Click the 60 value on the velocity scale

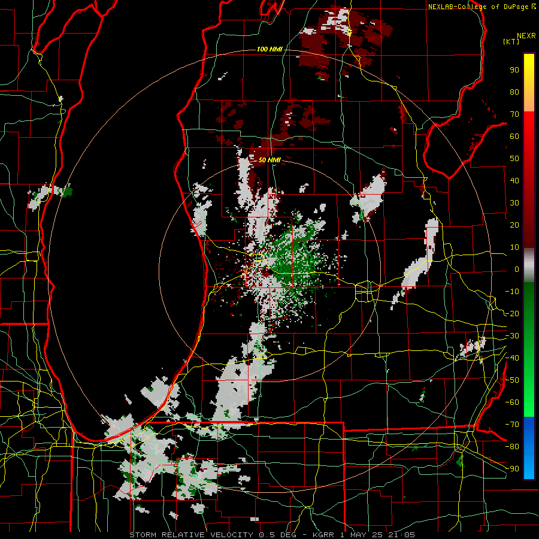[x=514, y=137]
